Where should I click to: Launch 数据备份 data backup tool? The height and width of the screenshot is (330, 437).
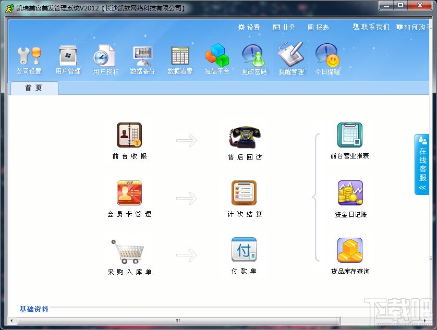point(142,59)
